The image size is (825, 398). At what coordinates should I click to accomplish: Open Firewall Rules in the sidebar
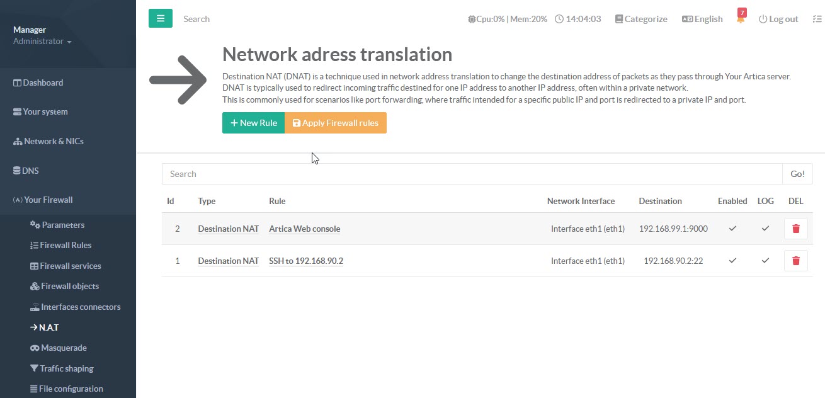pyautogui.click(x=65, y=246)
